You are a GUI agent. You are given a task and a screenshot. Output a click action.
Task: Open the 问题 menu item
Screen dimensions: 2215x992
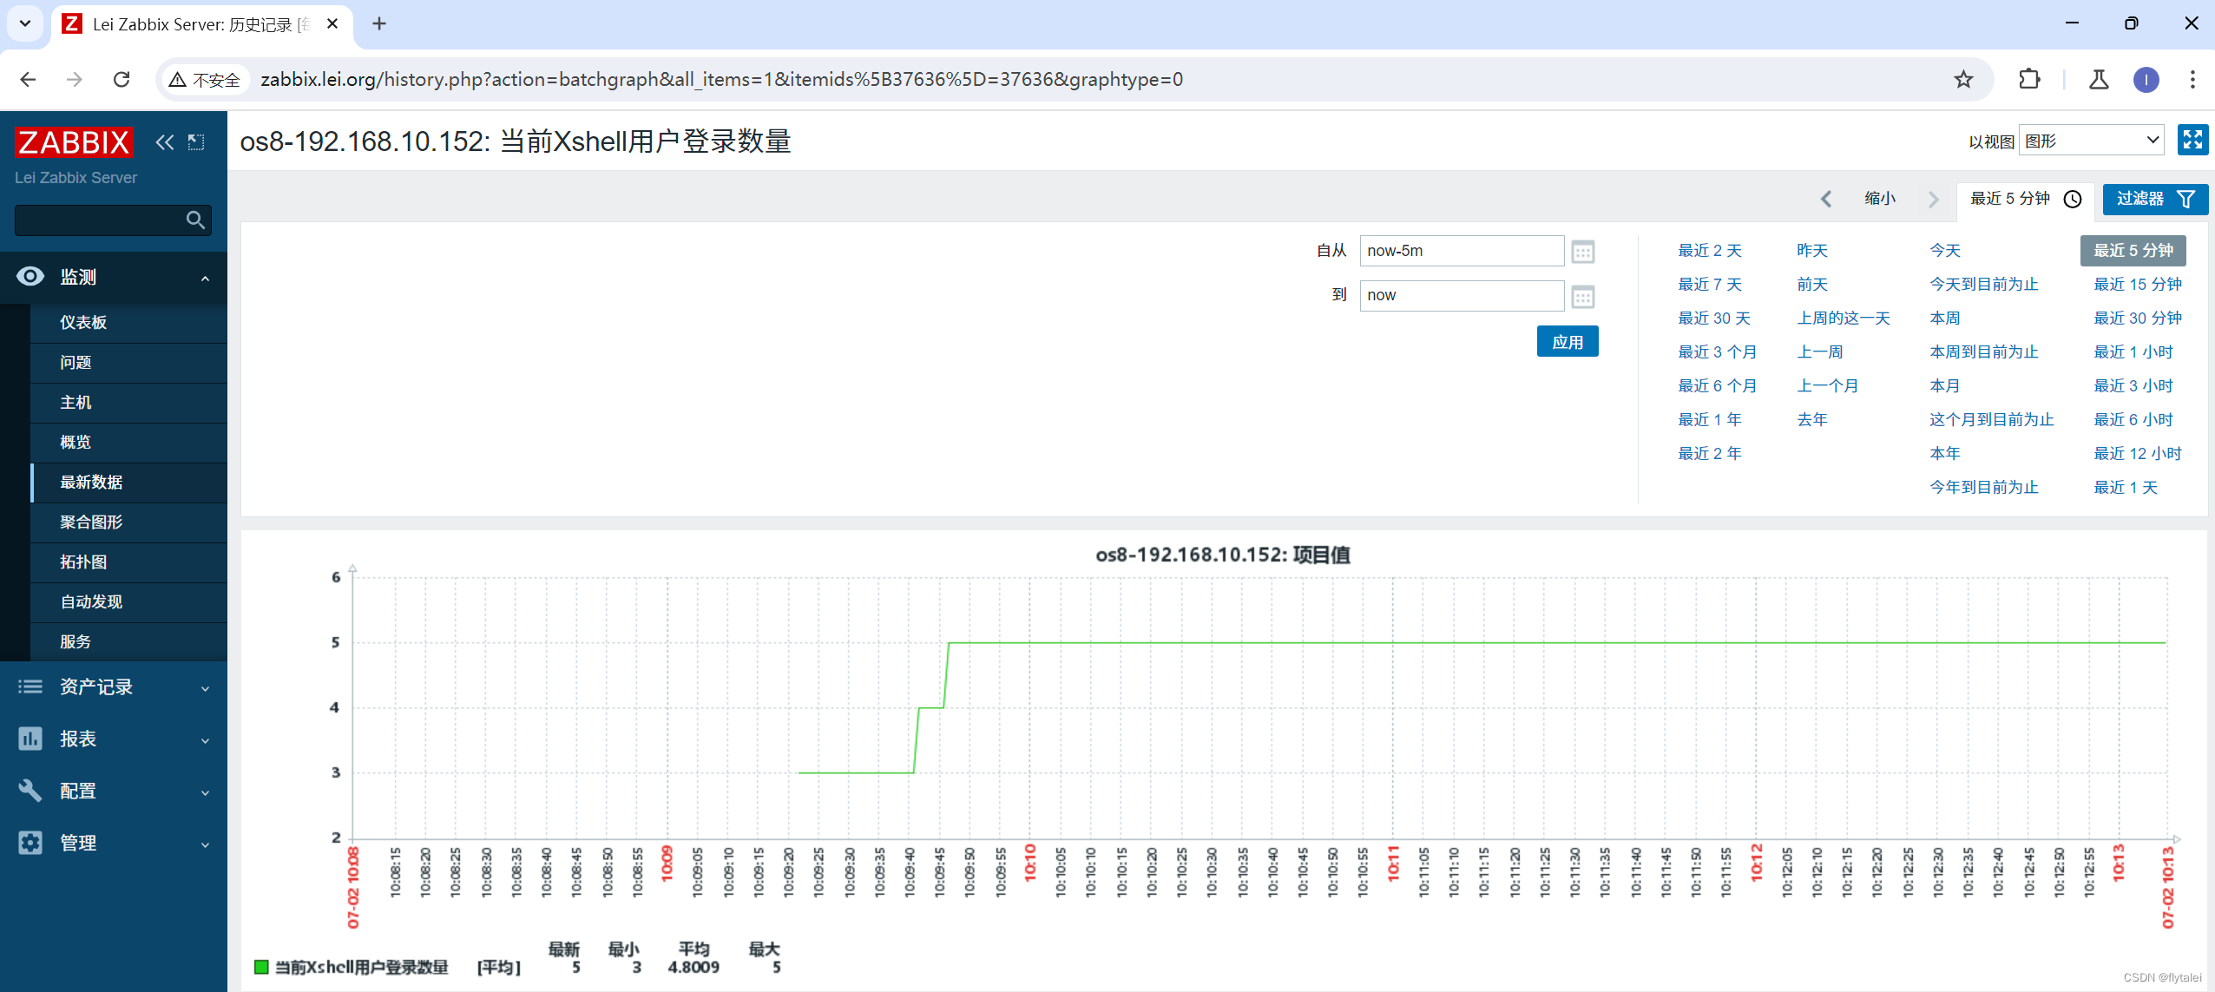(128, 363)
